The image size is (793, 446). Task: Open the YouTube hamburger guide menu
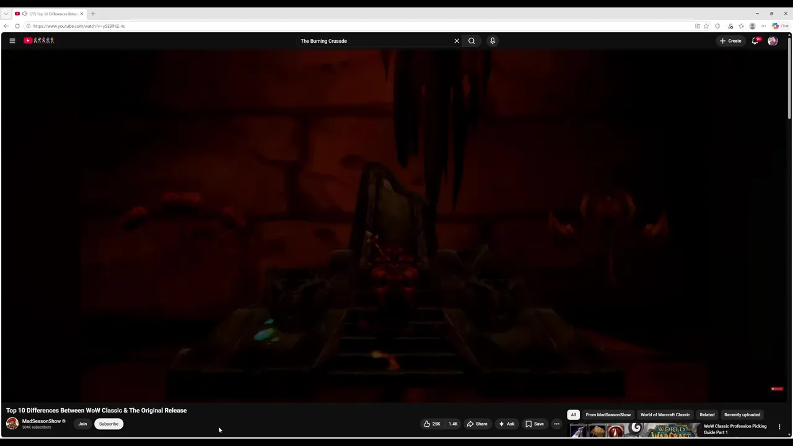tap(12, 41)
